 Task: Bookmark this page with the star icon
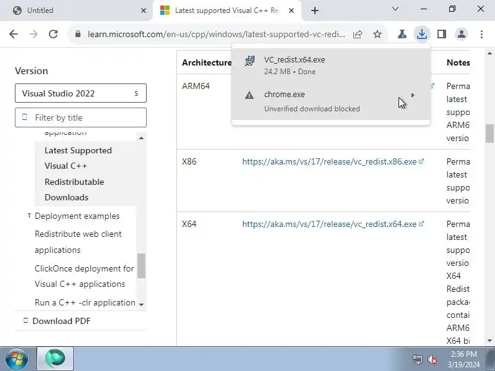[x=377, y=34]
